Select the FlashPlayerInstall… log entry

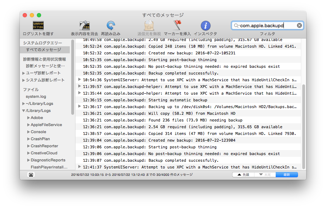click(49, 167)
